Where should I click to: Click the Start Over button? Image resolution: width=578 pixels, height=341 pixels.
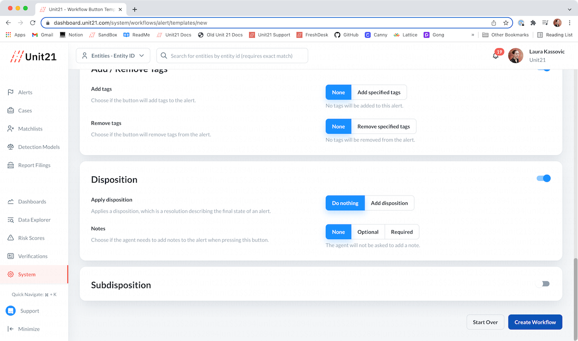click(486, 322)
